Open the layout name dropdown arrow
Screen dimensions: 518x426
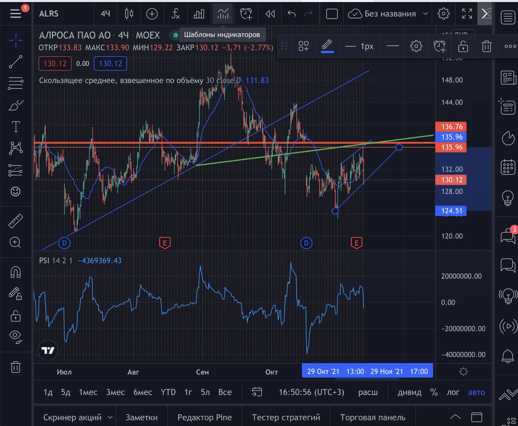coord(426,14)
